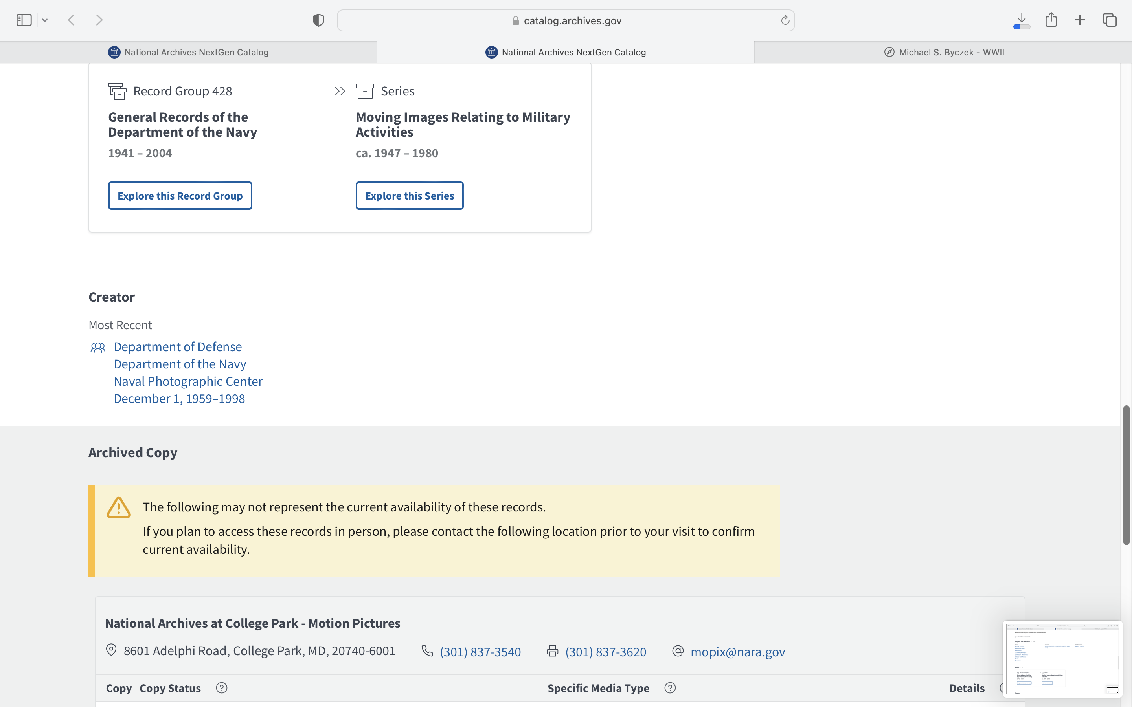Click the Specific Media Type help icon

(670, 688)
